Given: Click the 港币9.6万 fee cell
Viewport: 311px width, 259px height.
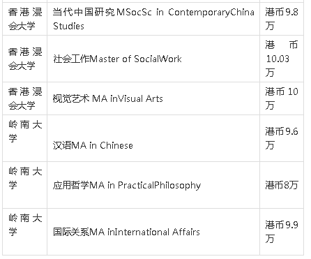Looking at the screenshot, I should [x=282, y=138].
